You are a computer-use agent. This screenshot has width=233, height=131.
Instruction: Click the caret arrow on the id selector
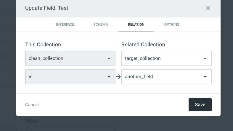click(109, 77)
